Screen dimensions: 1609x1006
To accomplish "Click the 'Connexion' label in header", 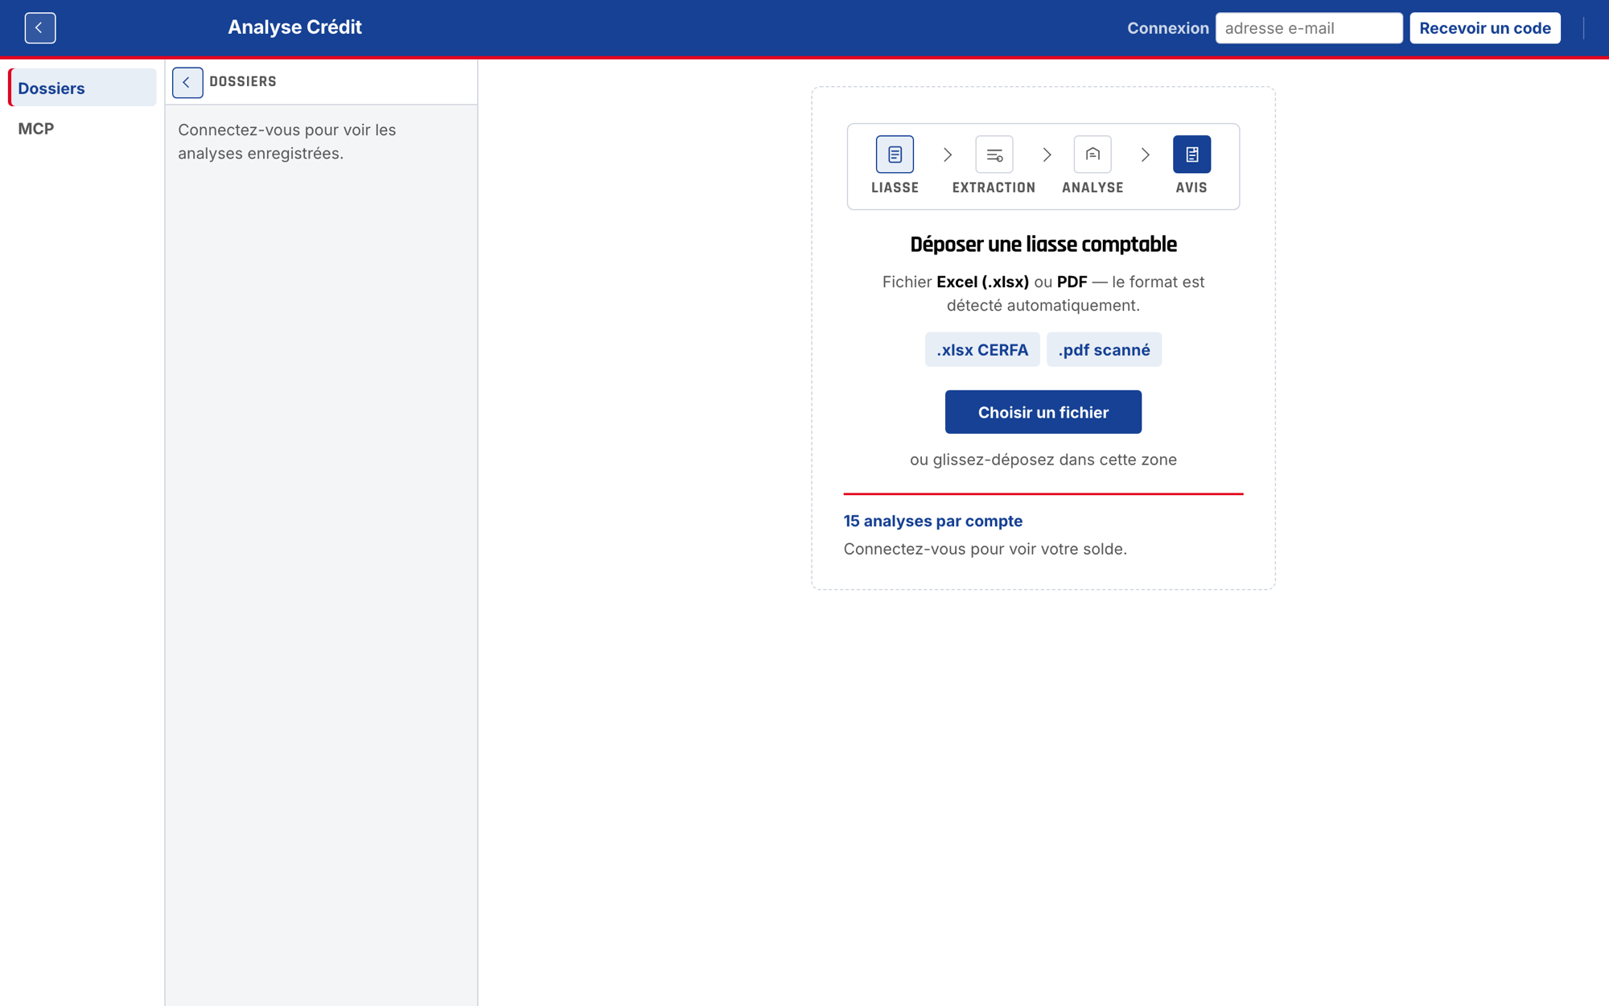I will point(1167,28).
